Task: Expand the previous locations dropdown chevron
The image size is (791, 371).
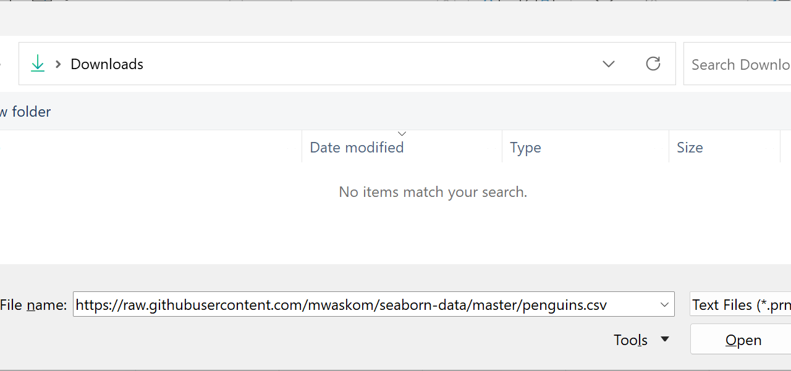Action: pyautogui.click(x=609, y=64)
